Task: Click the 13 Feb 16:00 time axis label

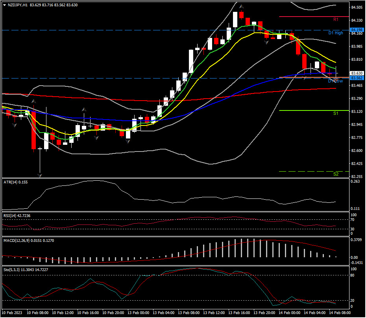Action: coord(239,313)
